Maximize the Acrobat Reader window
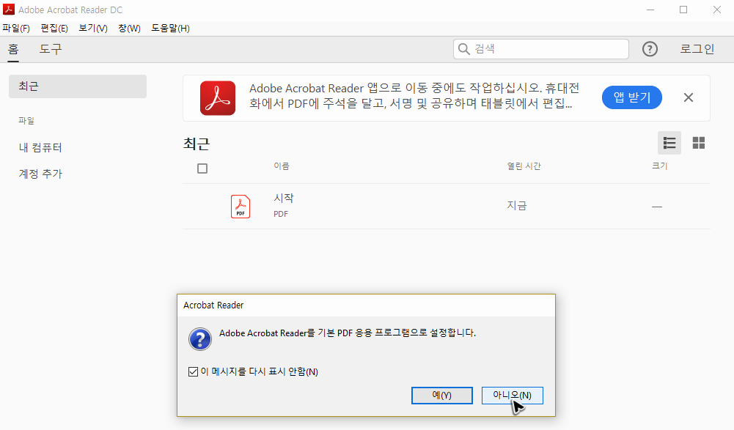This screenshot has width=734, height=430. point(683,10)
